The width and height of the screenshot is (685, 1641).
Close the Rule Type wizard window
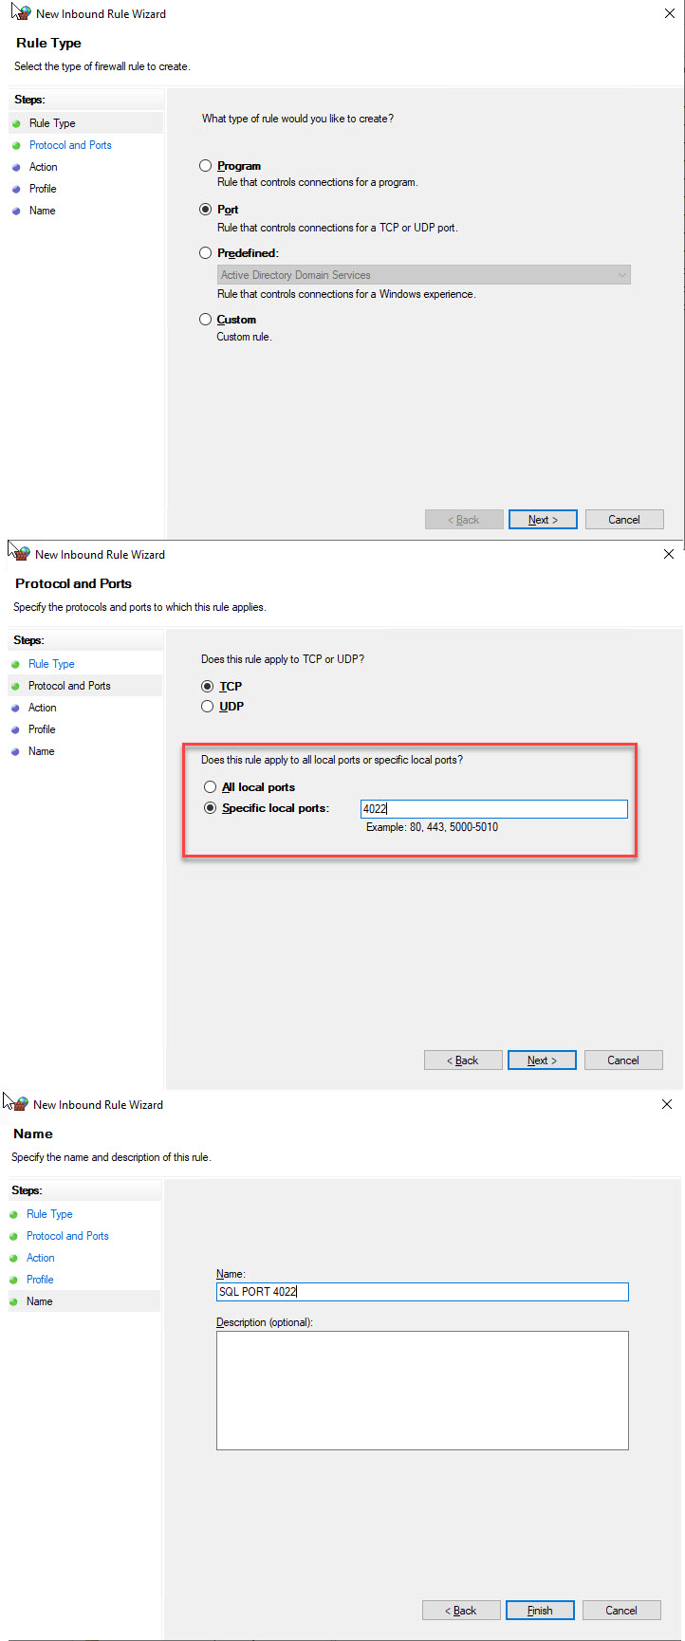671,13
